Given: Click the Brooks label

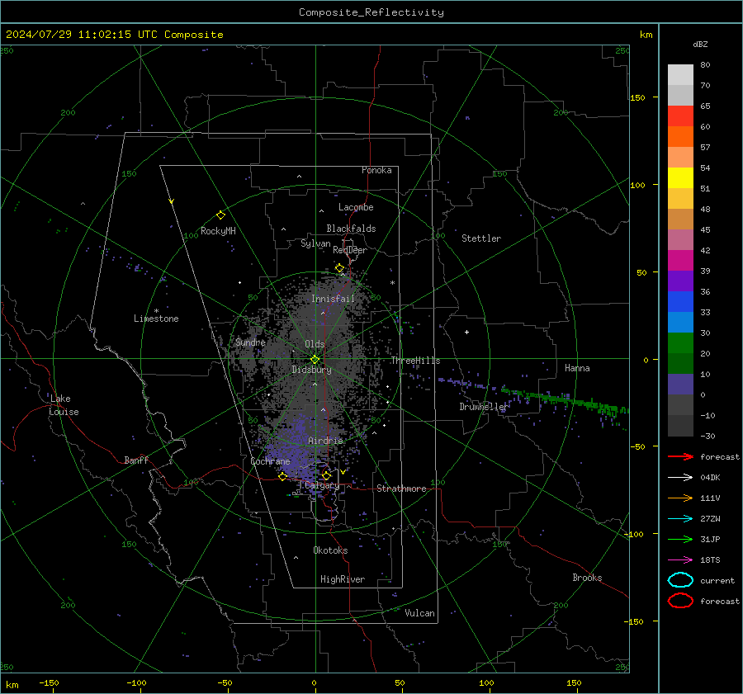Looking at the screenshot, I should pyautogui.click(x=587, y=578).
